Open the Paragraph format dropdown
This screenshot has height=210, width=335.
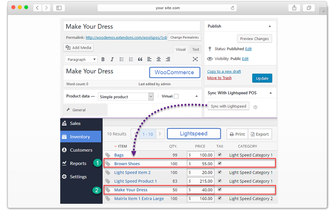coord(81,59)
